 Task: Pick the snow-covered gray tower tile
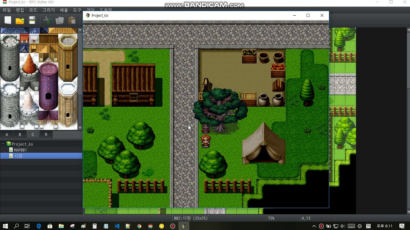tap(10, 105)
